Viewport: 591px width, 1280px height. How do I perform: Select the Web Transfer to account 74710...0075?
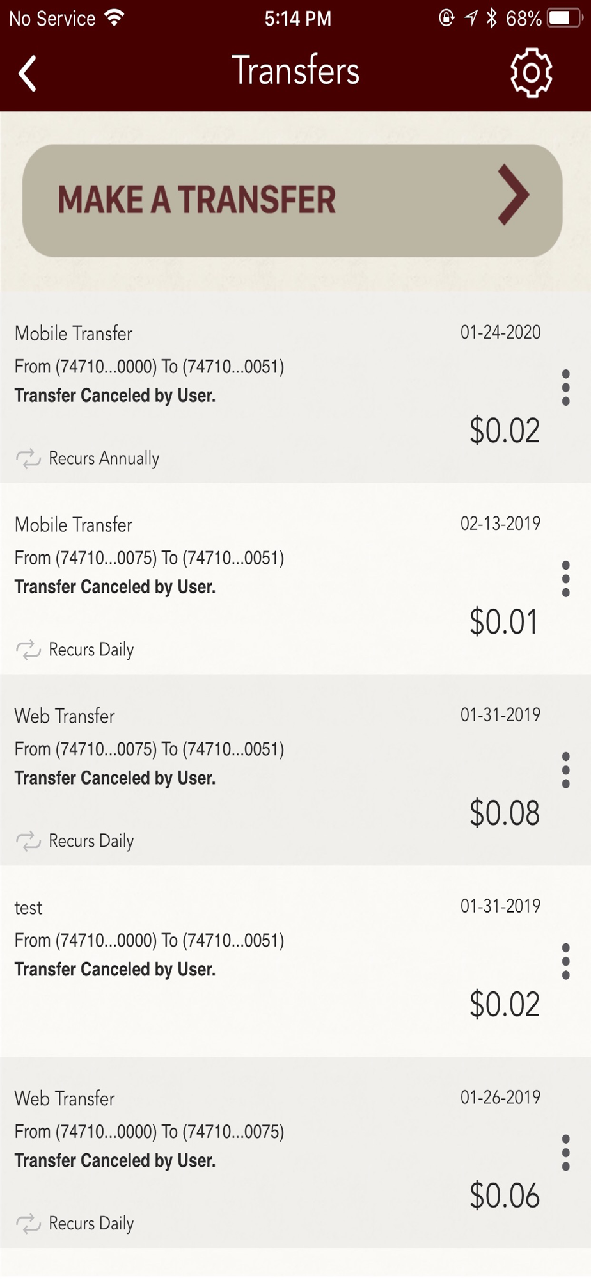(295, 1153)
